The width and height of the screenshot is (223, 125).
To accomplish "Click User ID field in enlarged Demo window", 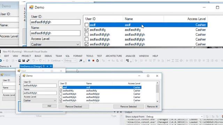I will pyautogui.click(x=55, y=22).
